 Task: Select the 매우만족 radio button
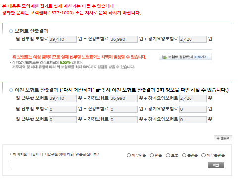coord(129,155)
